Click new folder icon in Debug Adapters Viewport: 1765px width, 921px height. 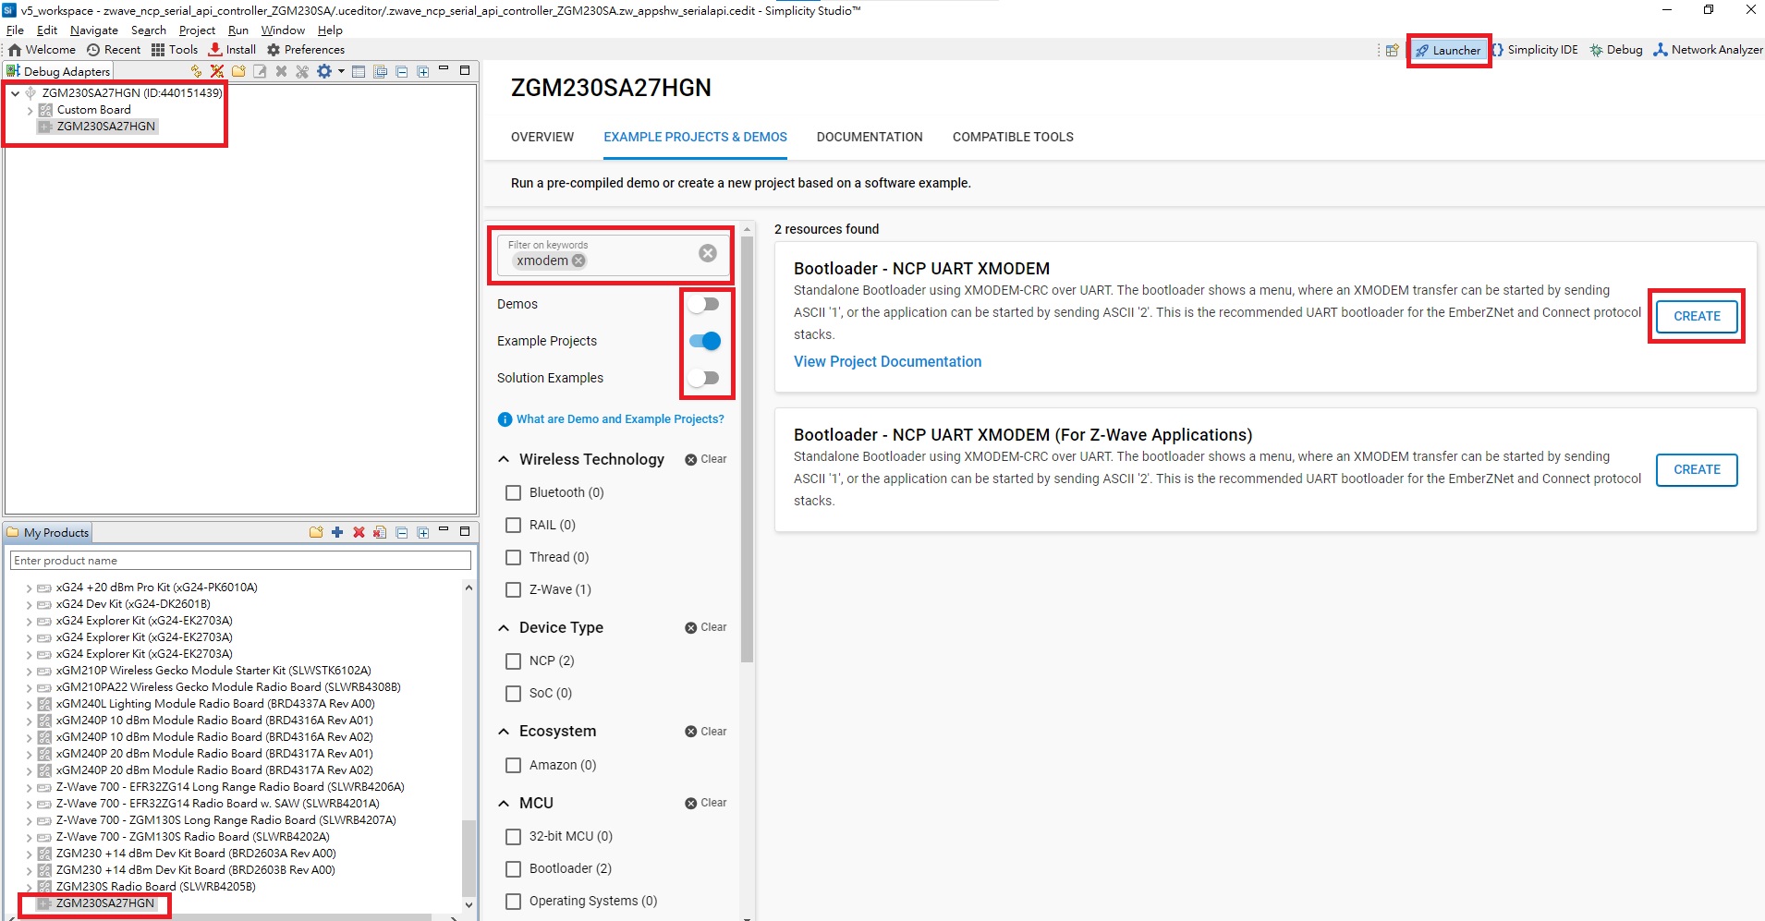[x=238, y=71]
